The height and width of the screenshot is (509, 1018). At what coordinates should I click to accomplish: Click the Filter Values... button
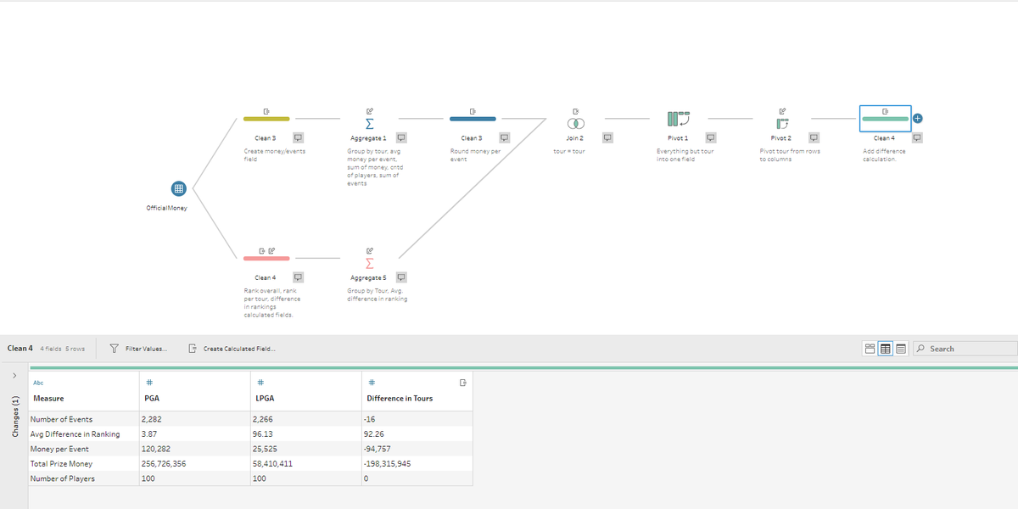pos(139,349)
